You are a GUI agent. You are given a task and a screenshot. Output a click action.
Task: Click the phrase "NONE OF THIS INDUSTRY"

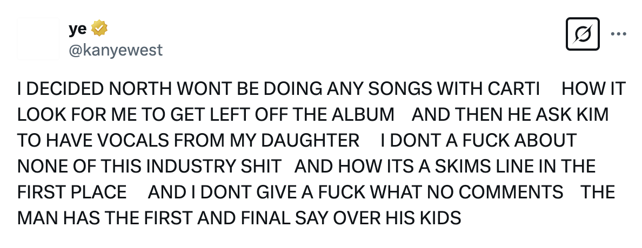point(125,166)
